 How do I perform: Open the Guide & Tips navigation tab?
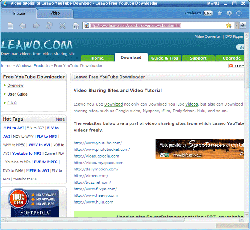pyautogui.click(x=165, y=58)
